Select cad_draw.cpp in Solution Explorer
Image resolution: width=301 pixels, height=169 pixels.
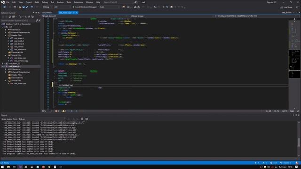pos(20,58)
